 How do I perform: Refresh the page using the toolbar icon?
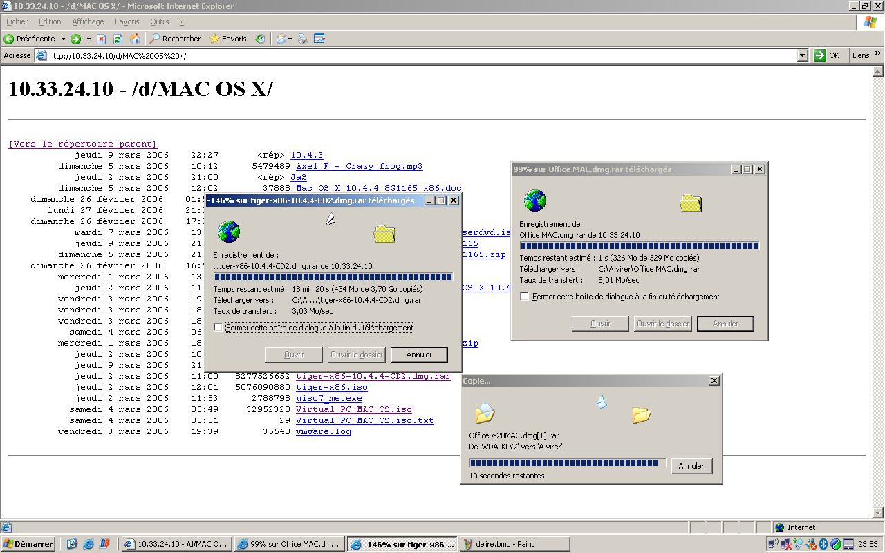coord(118,39)
